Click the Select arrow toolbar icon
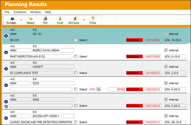Image resolution: width=191 pixels, height=125 pixels. pyautogui.click(x=30, y=19)
